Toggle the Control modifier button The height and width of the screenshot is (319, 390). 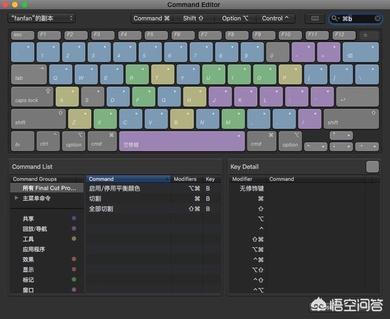275,18
